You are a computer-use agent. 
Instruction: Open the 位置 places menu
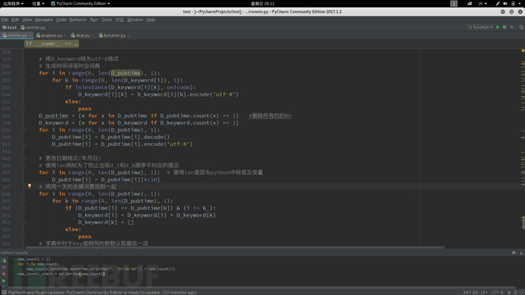click(x=38, y=3)
